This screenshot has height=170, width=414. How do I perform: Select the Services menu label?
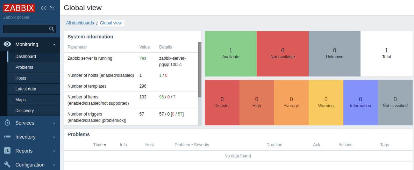(x=24, y=123)
